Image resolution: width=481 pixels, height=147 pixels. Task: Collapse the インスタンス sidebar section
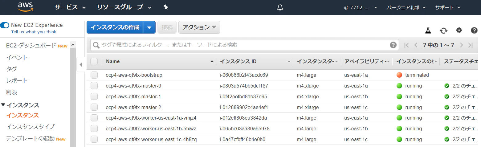[3, 105]
